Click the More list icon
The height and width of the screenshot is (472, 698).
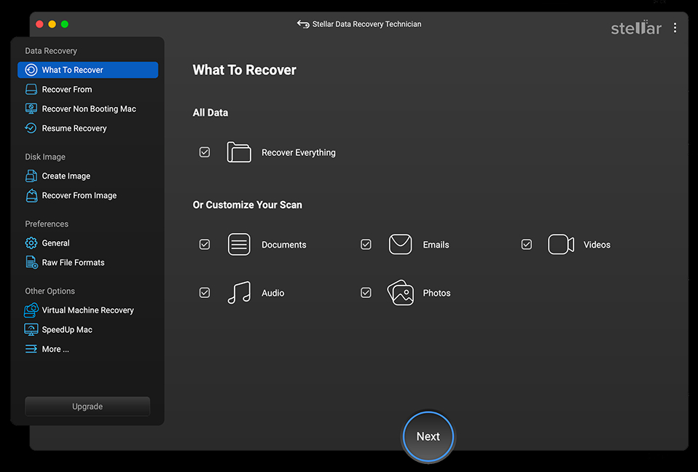pos(31,349)
